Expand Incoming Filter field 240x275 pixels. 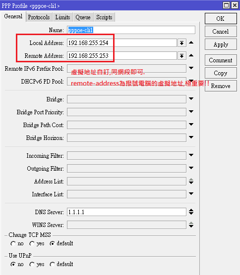[191, 155]
